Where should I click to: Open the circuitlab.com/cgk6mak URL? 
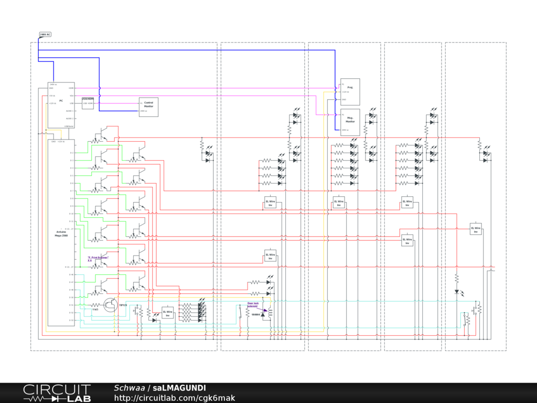coord(174,398)
